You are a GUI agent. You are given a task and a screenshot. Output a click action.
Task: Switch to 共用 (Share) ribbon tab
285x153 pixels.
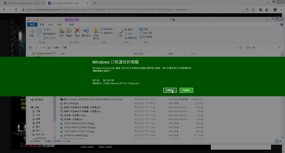50,25
